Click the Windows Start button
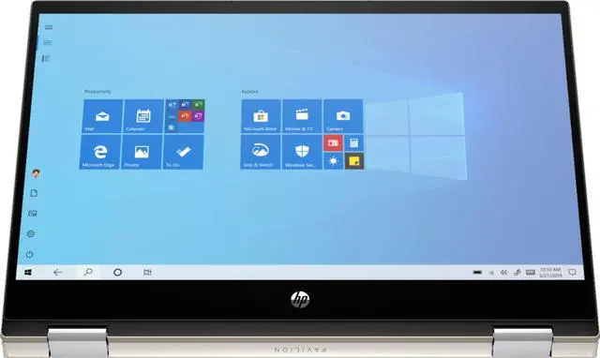600x358 pixels. (x=28, y=273)
